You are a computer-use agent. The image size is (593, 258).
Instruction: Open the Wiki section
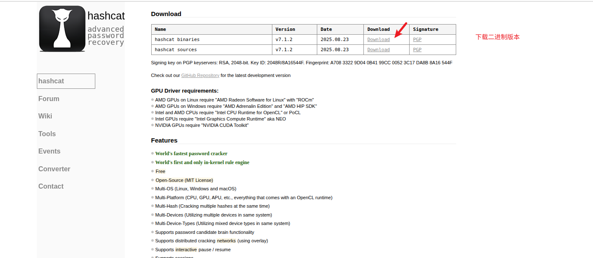(45, 116)
